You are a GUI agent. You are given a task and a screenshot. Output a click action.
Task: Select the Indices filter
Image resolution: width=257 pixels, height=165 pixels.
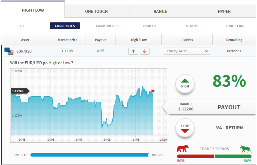[x=149, y=26]
